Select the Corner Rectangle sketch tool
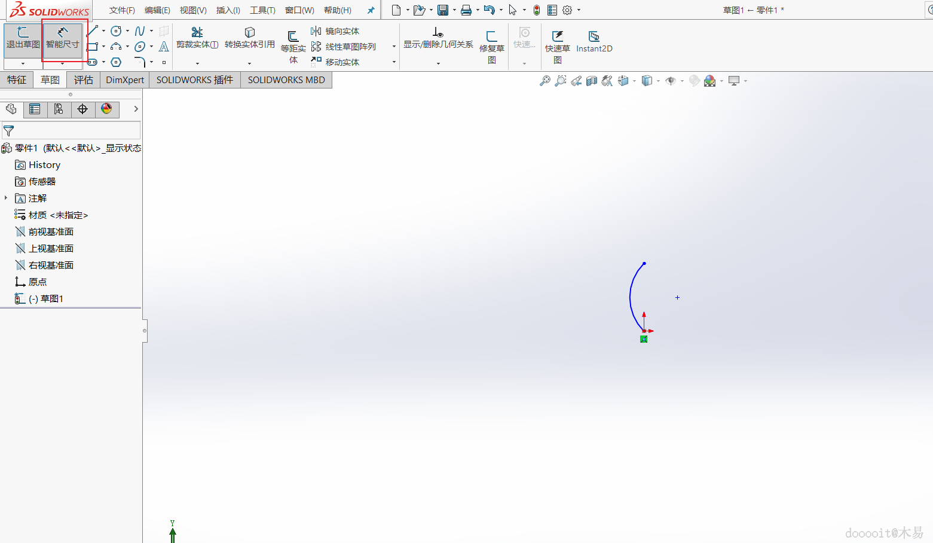Viewport: 933px width, 543px height. click(x=92, y=47)
